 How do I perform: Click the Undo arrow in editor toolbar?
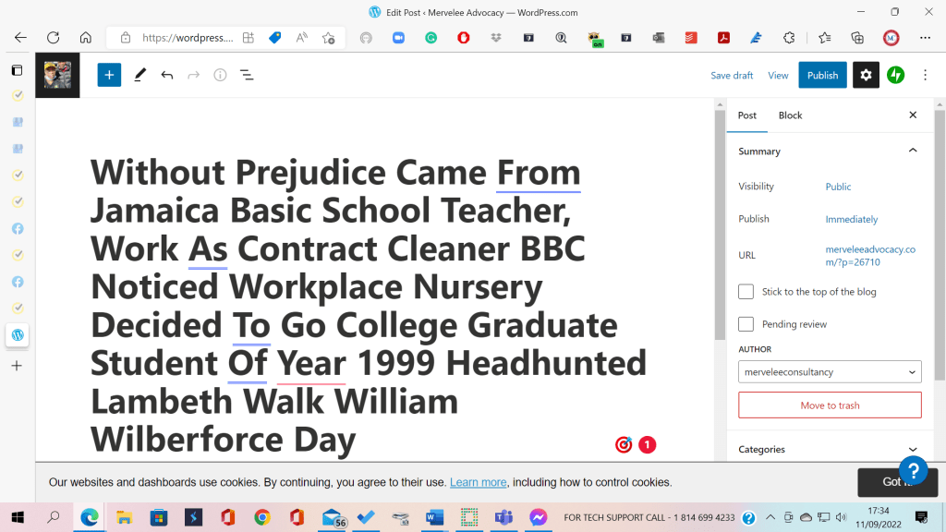coord(166,75)
